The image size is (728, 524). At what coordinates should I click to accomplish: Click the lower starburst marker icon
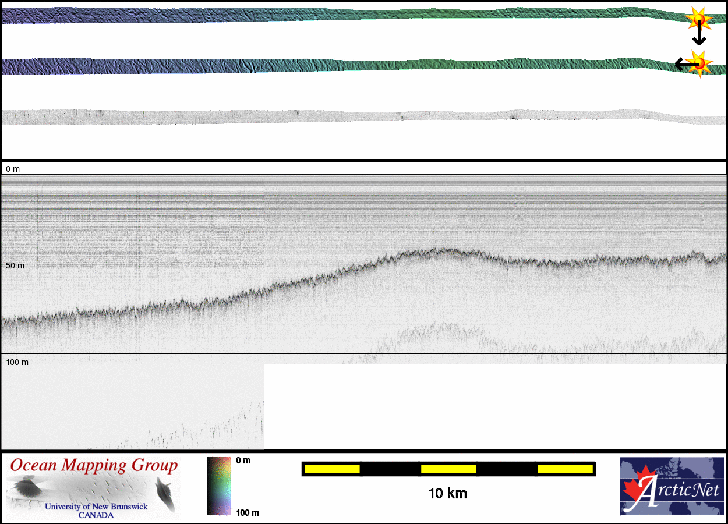(699, 63)
